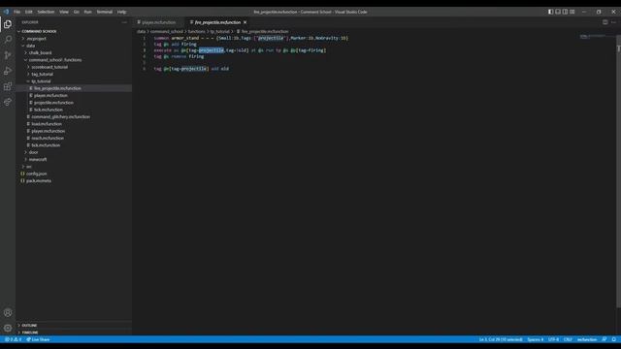The image size is (621, 349).
Task: Click the data breadcrumb segment
Action: click(x=141, y=31)
